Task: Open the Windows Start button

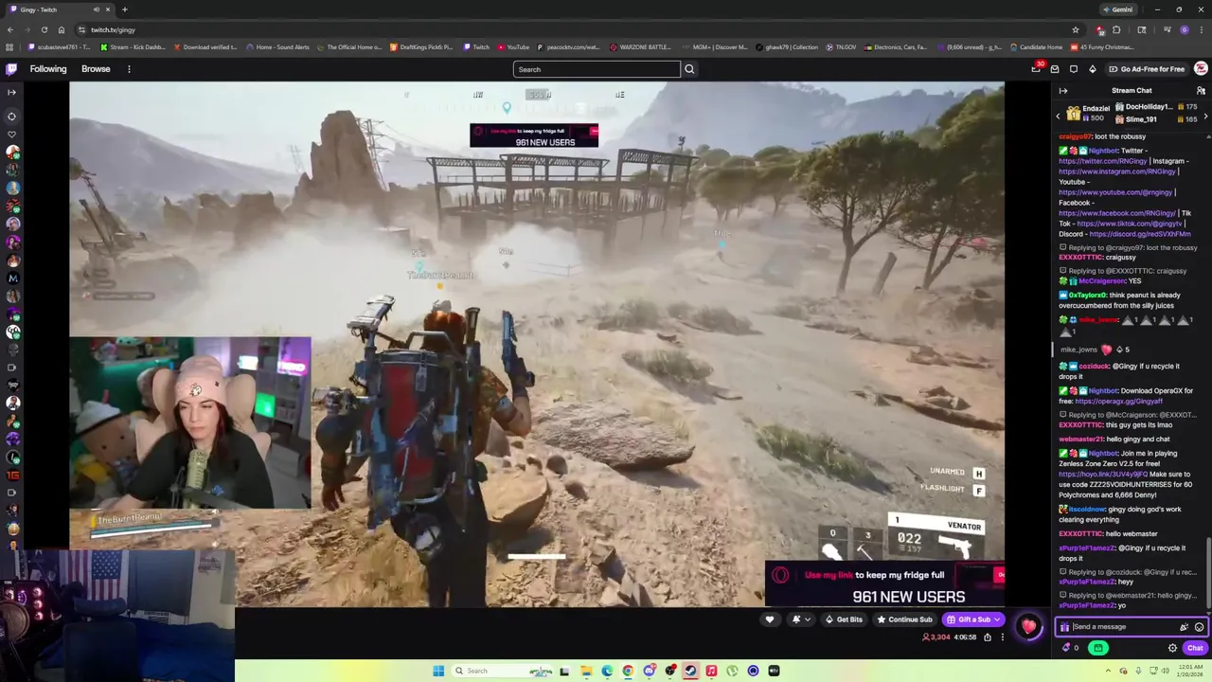Action: click(x=438, y=671)
